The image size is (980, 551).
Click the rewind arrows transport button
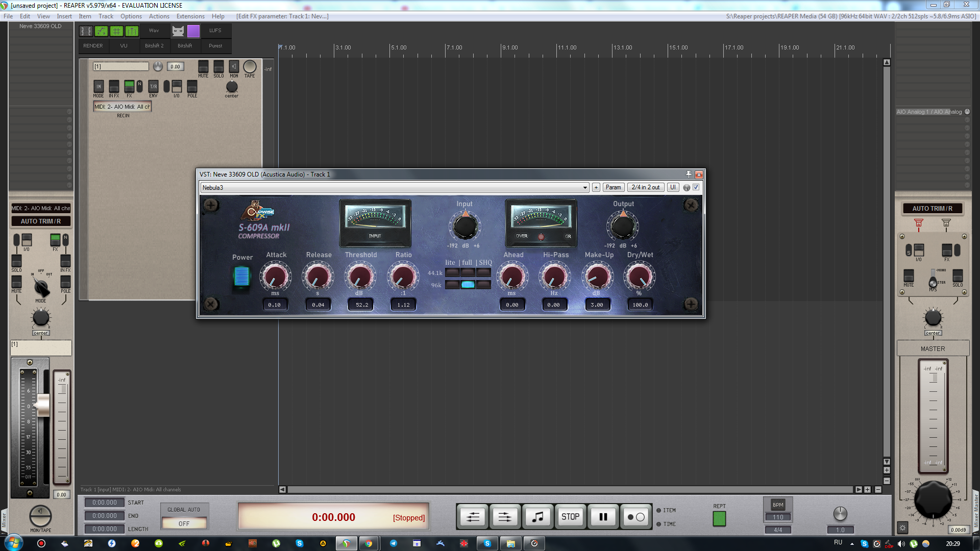coord(473,517)
